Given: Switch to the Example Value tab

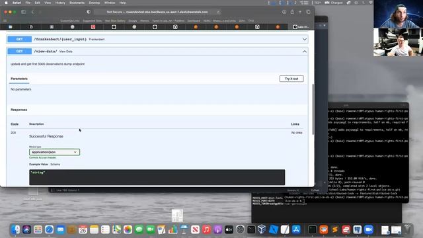Looking at the screenshot, I should pyautogui.click(x=38, y=165).
